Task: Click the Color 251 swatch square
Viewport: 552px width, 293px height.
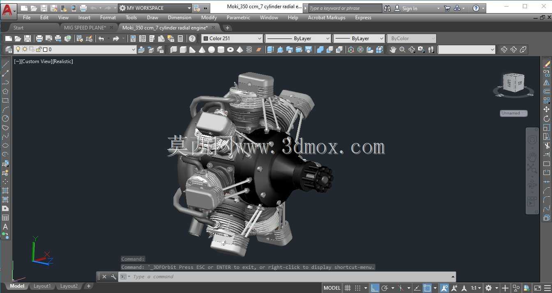Action: pos(206,39)
